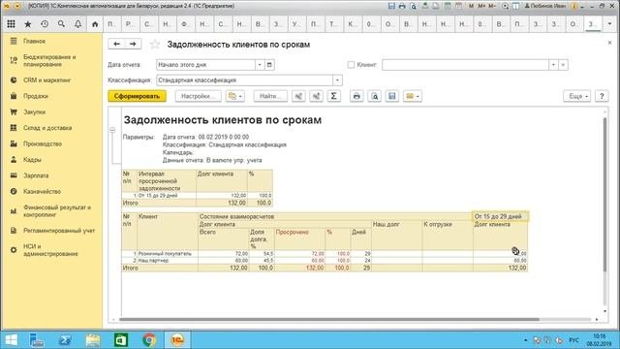Open print preview icon in report toolbar
The width and height of the screenshot is (620, 349).
click(x=375, y=96)
